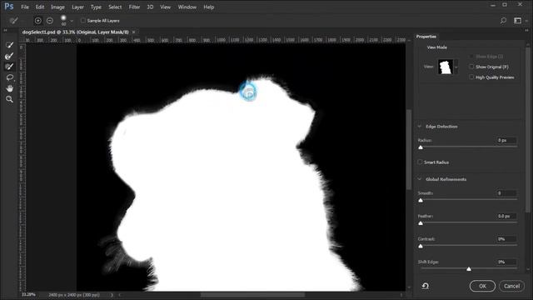
Task: Click the Shift Edge slider handle
Action: pos(469,269)
